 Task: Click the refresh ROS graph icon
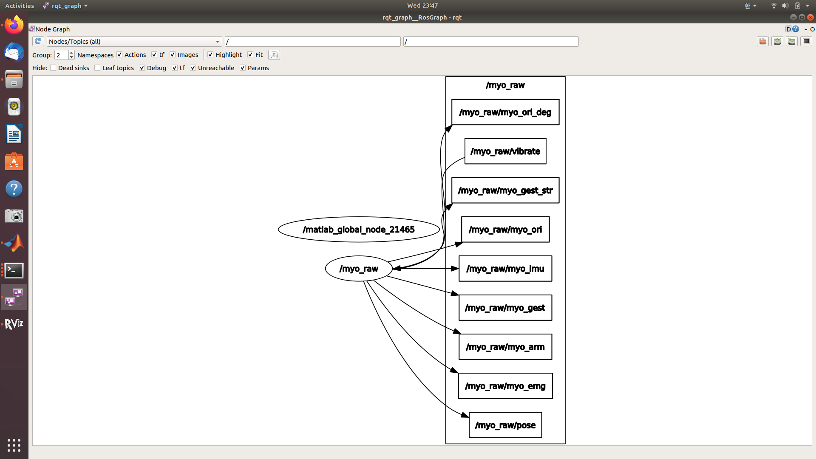tap(38, 41)
